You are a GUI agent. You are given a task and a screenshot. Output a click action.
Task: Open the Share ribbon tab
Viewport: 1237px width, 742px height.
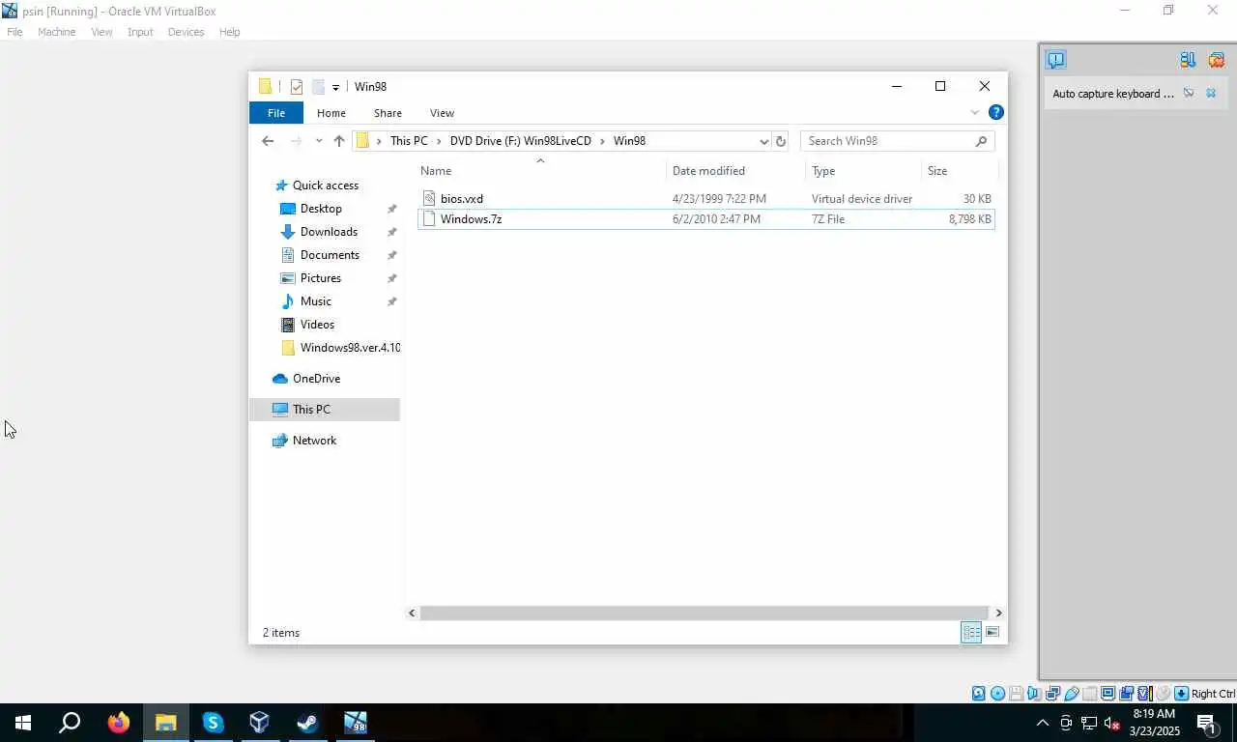388,113
